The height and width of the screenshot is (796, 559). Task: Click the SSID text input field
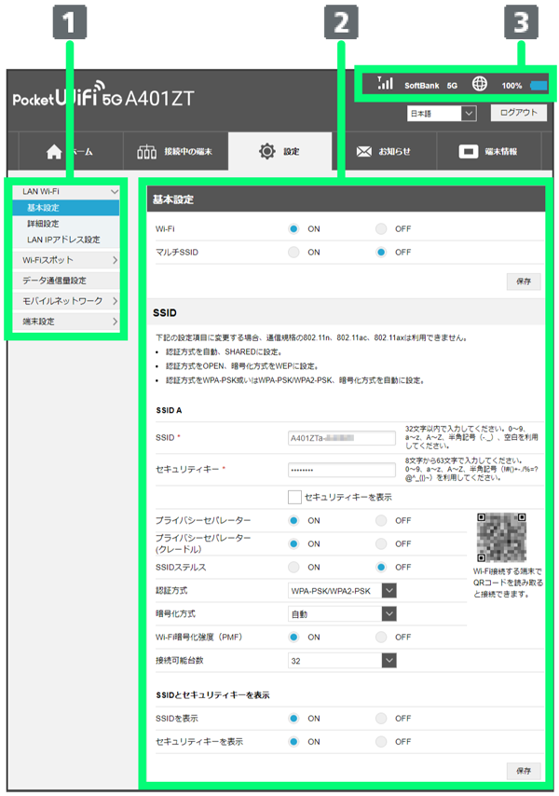point(343,437)
